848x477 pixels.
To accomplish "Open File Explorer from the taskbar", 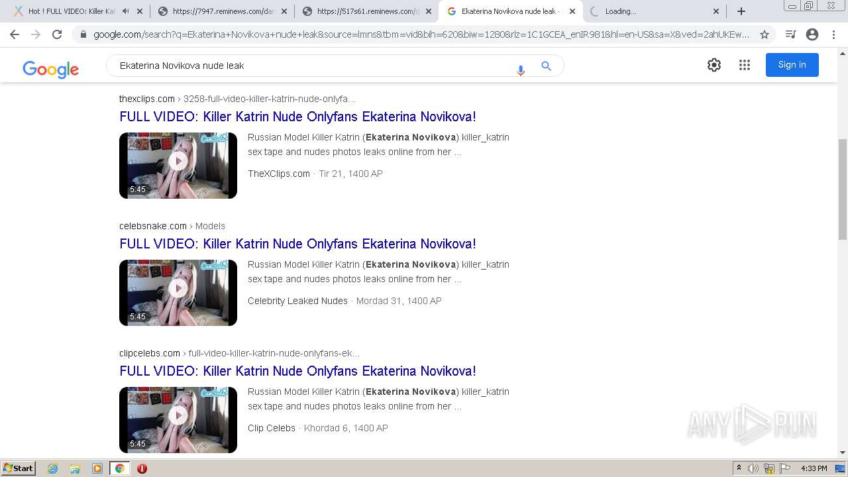I will [75, 468].
